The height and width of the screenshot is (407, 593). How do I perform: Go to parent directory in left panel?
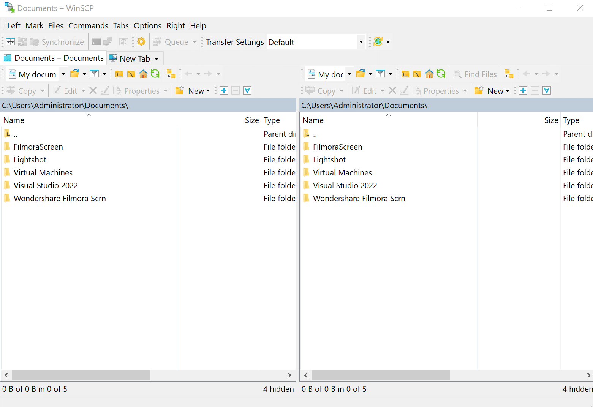[x=119, y=74]
